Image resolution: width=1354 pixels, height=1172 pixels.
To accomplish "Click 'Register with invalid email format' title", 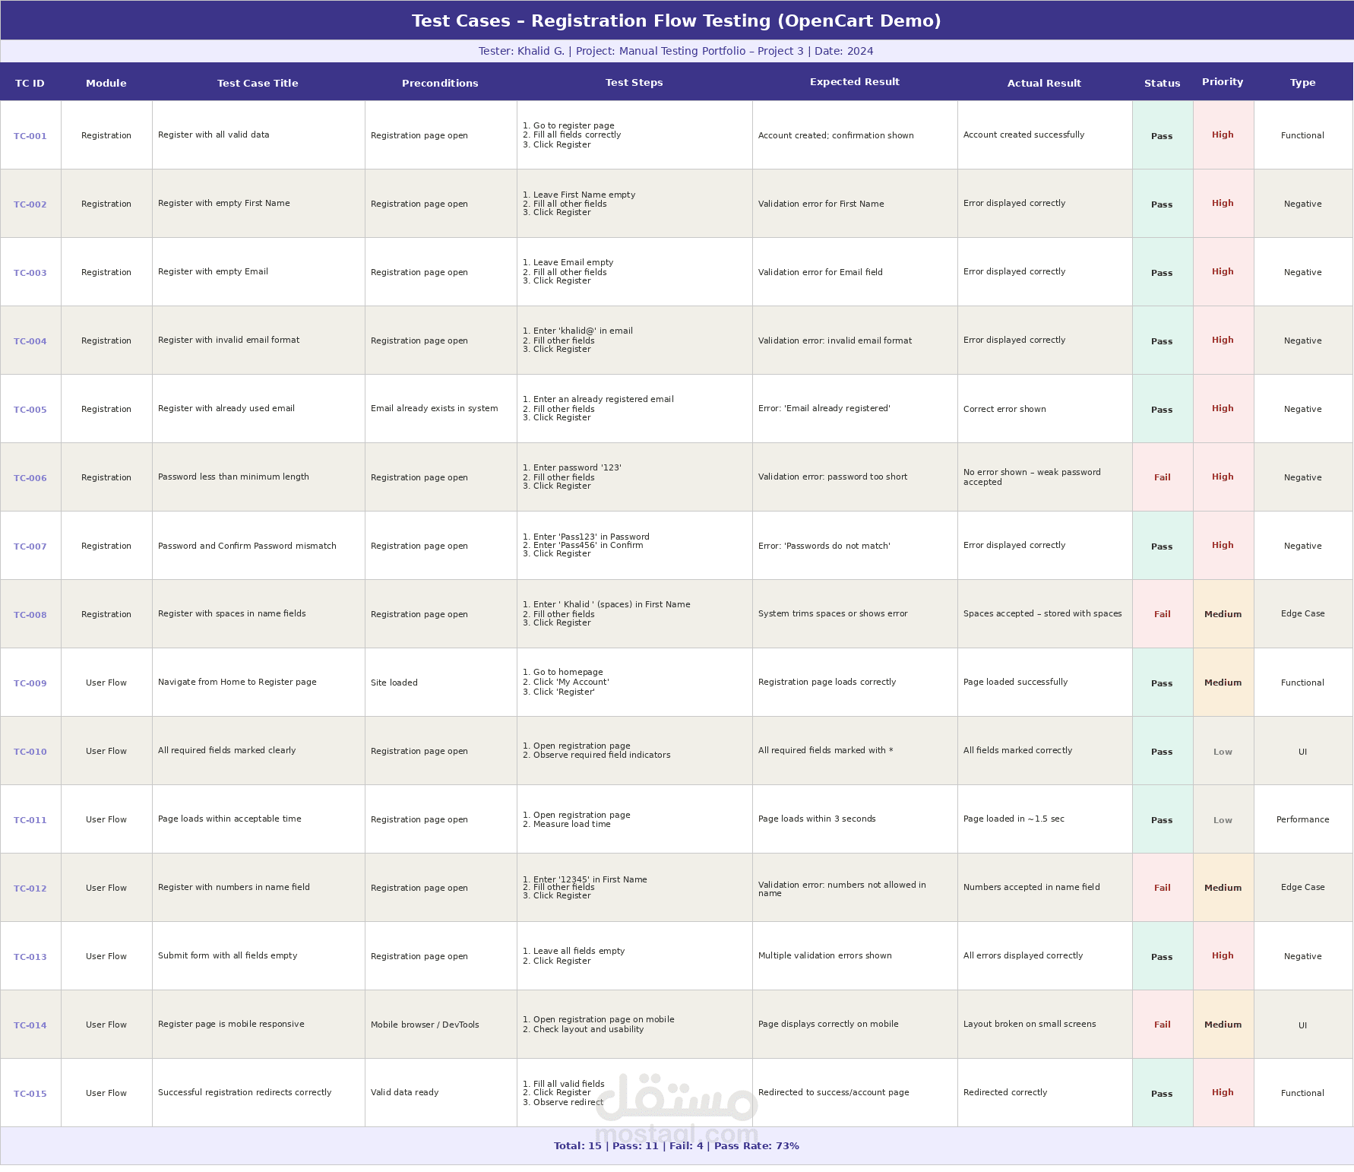I will pyautogui.click(x=229, y=340).
